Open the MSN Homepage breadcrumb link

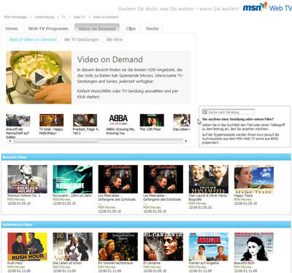15,17
